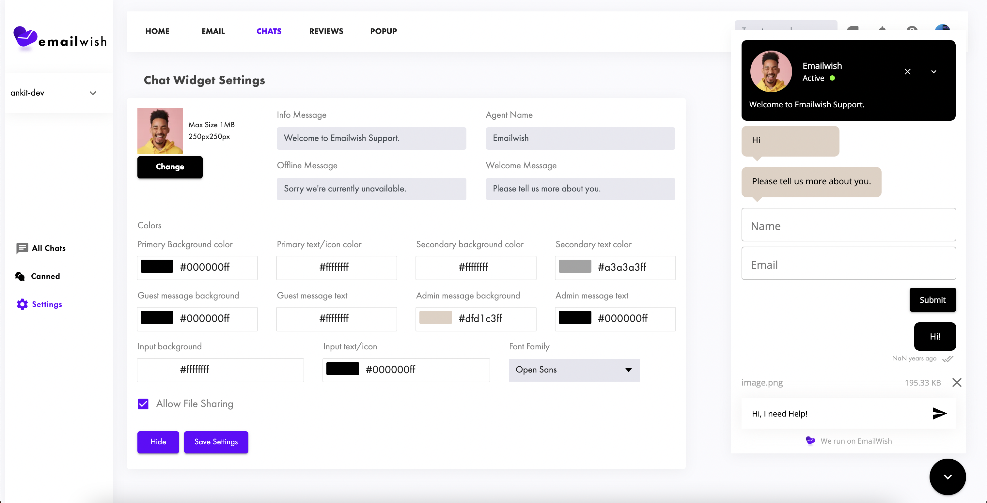Collapse the chat widget header chevron
Viewport: 987px width, 503px height.
pos(934,71)
